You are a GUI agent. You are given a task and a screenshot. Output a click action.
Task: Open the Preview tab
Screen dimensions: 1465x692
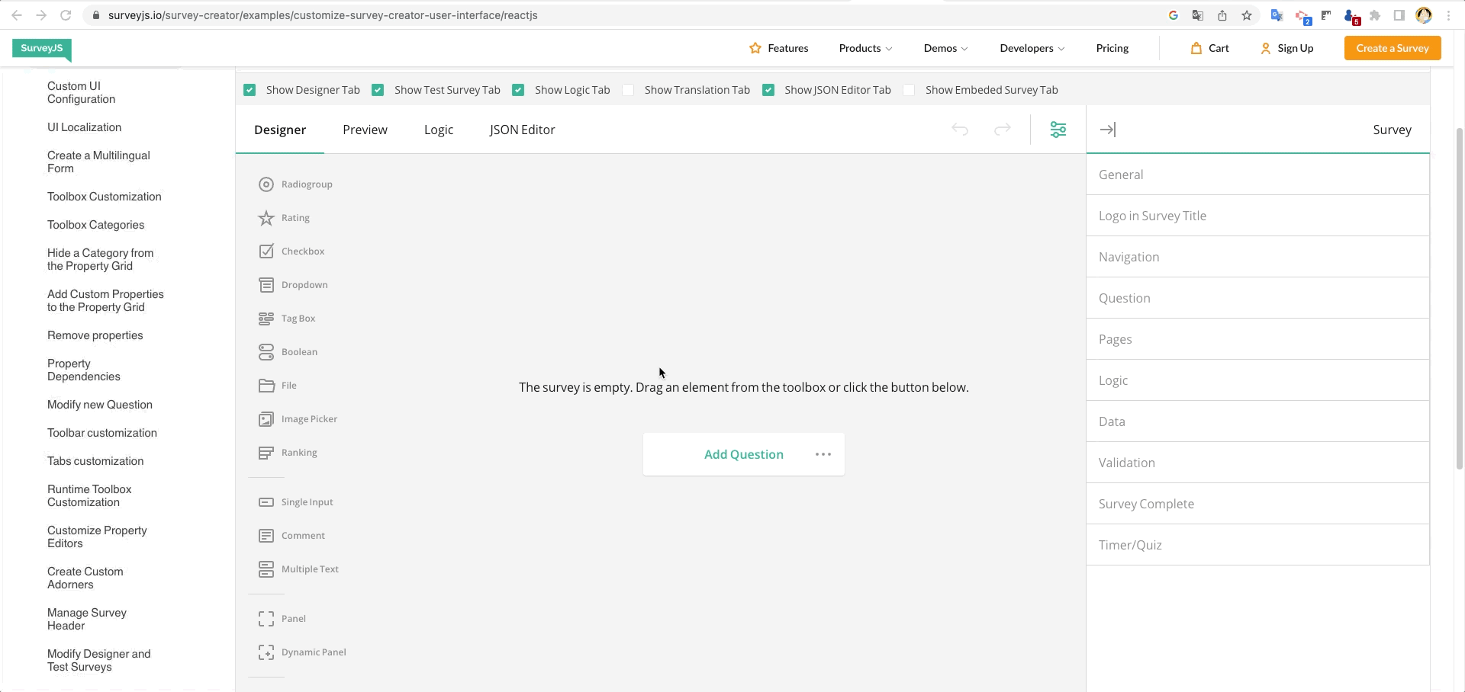click(365, 130)
